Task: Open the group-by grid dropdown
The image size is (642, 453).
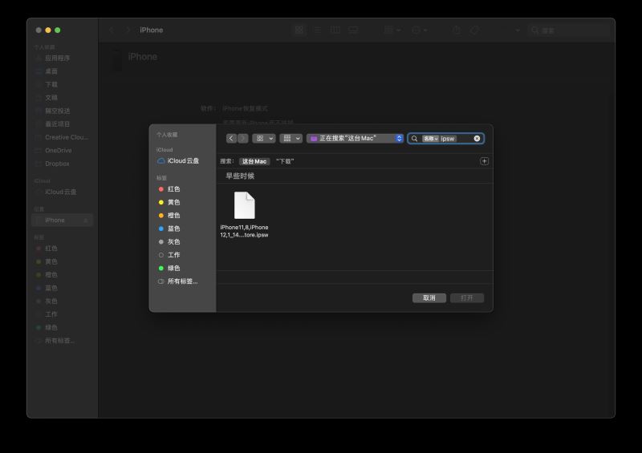Action: tap(291, 139)
